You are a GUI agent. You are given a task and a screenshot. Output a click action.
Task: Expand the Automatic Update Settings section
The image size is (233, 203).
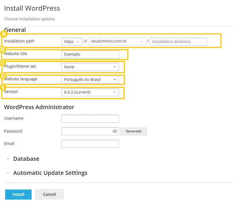pos(47,173)
